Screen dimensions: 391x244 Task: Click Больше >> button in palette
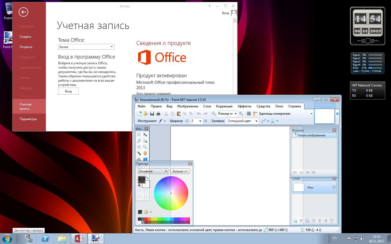(x=180, y=171)
